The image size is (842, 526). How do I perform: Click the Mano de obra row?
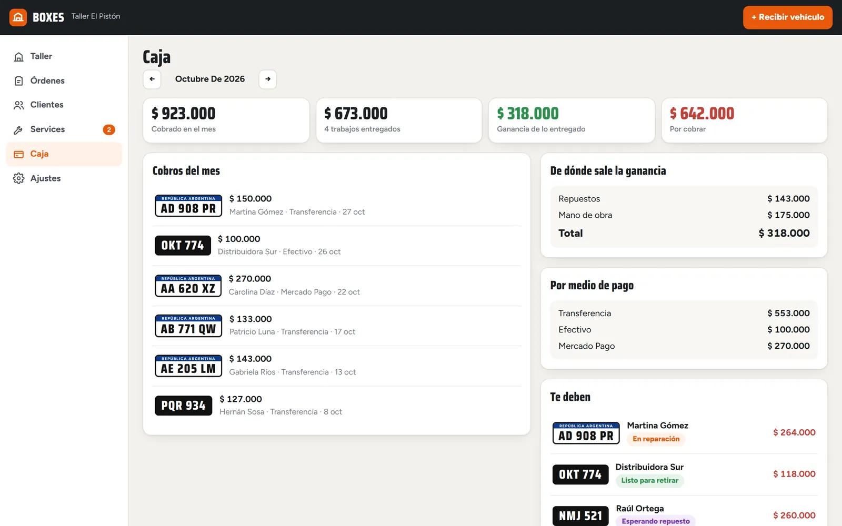(684, 215)
